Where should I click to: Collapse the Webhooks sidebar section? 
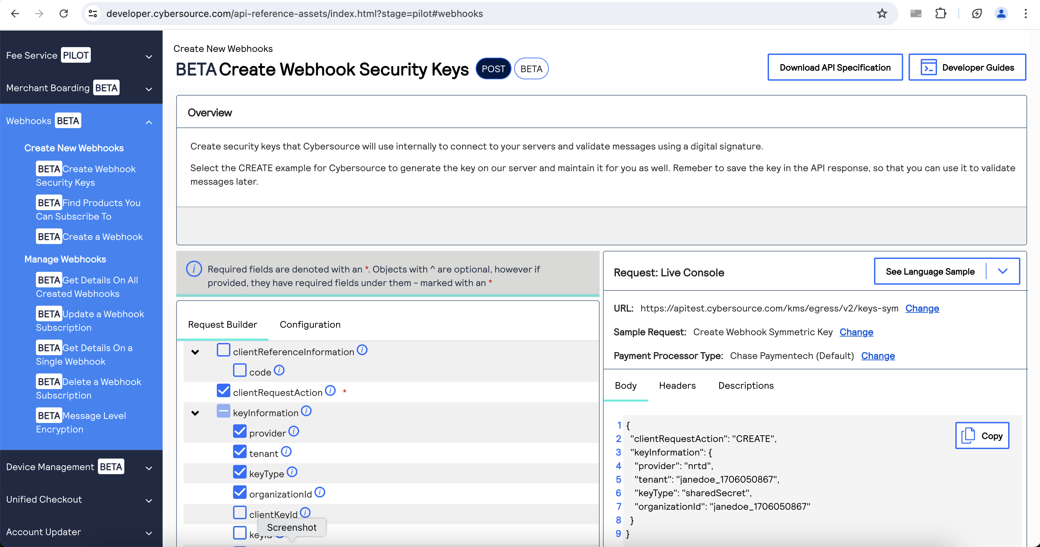(x=149, y=122)
